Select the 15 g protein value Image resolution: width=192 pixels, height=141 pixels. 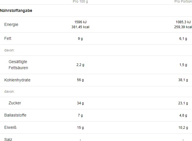(x=80, y=128)
